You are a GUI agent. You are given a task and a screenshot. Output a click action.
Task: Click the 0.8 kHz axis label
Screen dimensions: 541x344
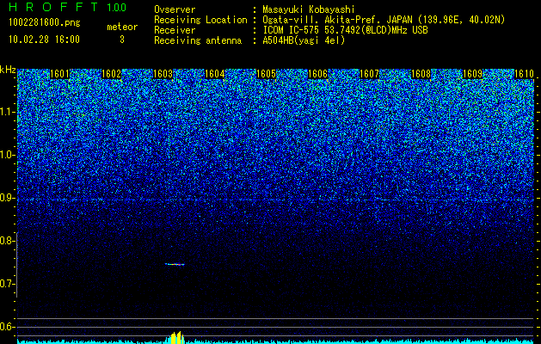click(x=6, y=241)
